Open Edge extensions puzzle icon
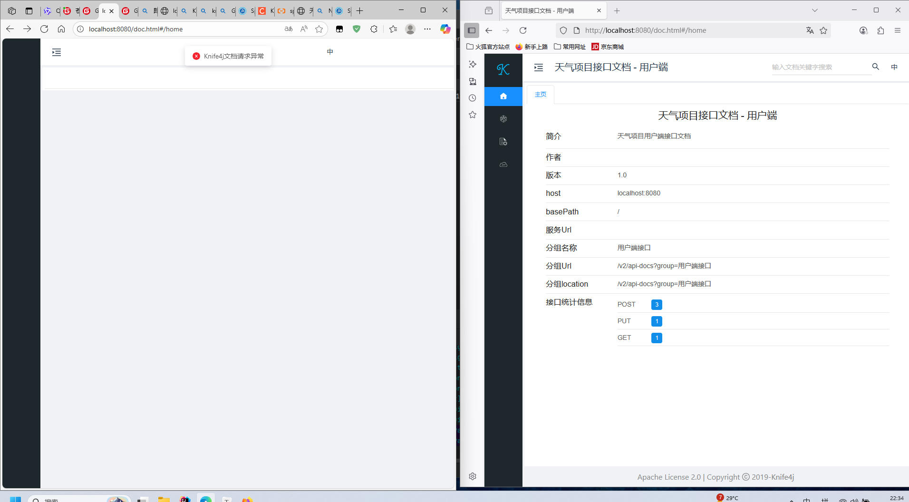 (374, 29)
